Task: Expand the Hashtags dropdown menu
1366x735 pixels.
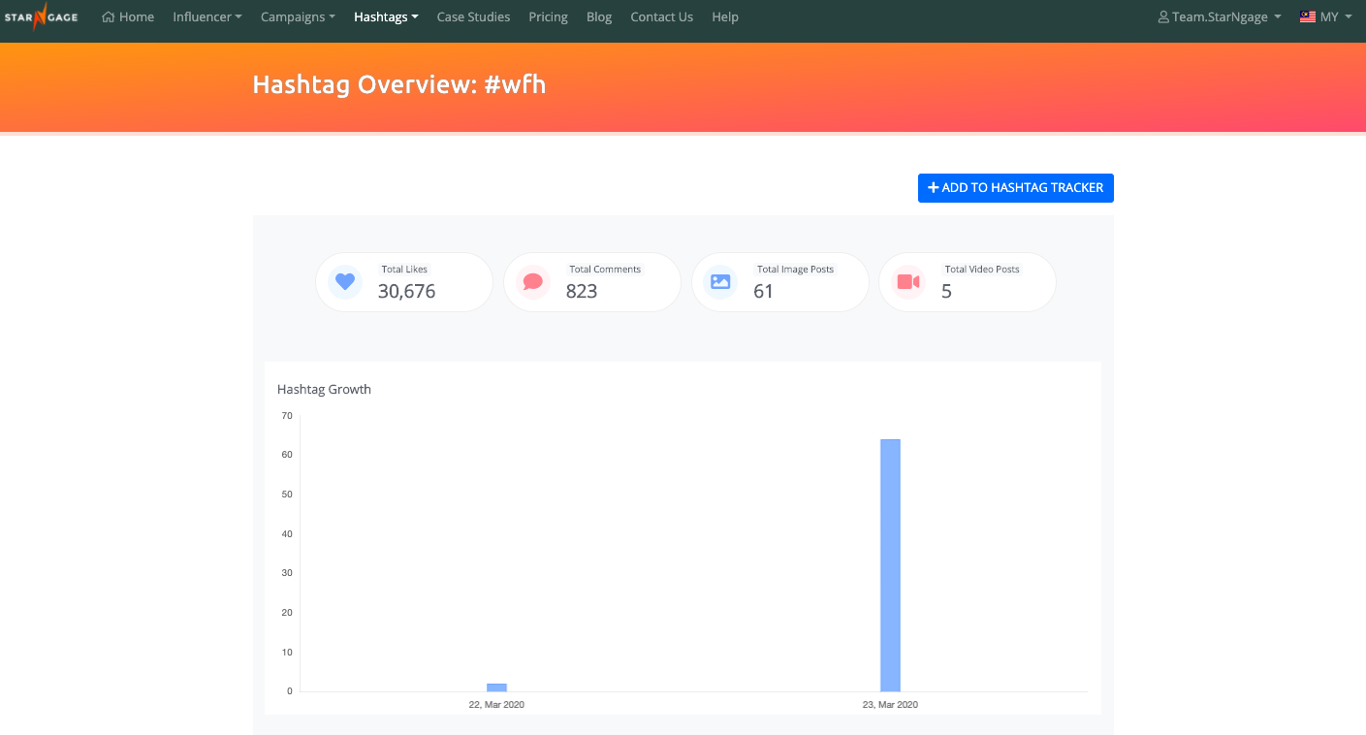Action: click(x=386, y=16)
